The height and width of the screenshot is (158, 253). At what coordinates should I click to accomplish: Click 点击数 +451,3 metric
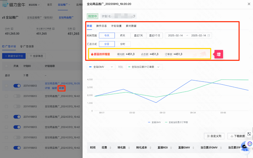(150, 54)
